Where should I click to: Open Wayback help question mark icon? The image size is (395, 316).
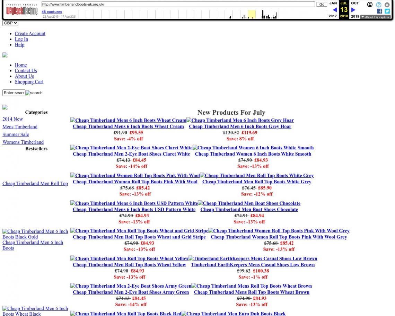pyautogui.click(x=379, y=5)
